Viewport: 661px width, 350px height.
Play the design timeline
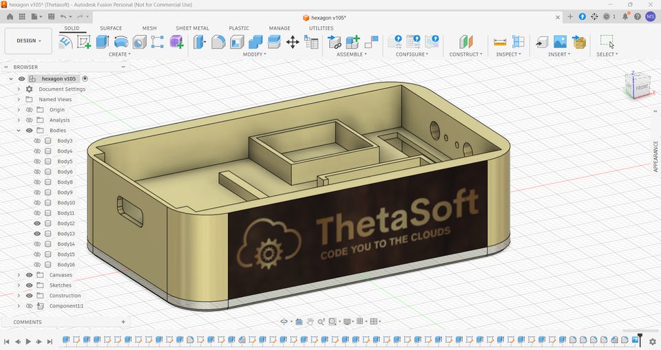[28, 342]
